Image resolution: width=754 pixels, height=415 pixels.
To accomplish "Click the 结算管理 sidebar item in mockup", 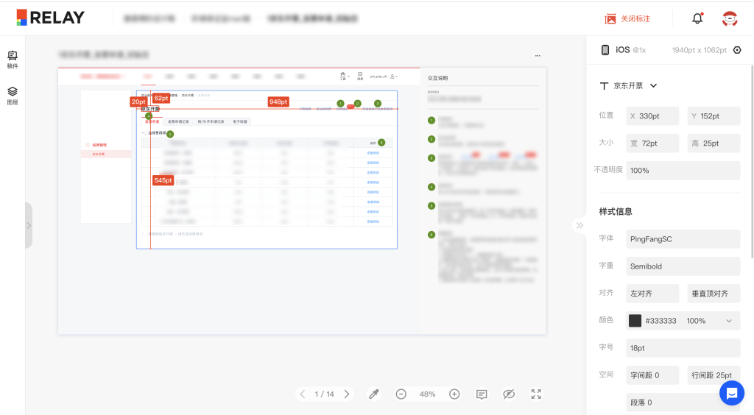I will (99, 144).
